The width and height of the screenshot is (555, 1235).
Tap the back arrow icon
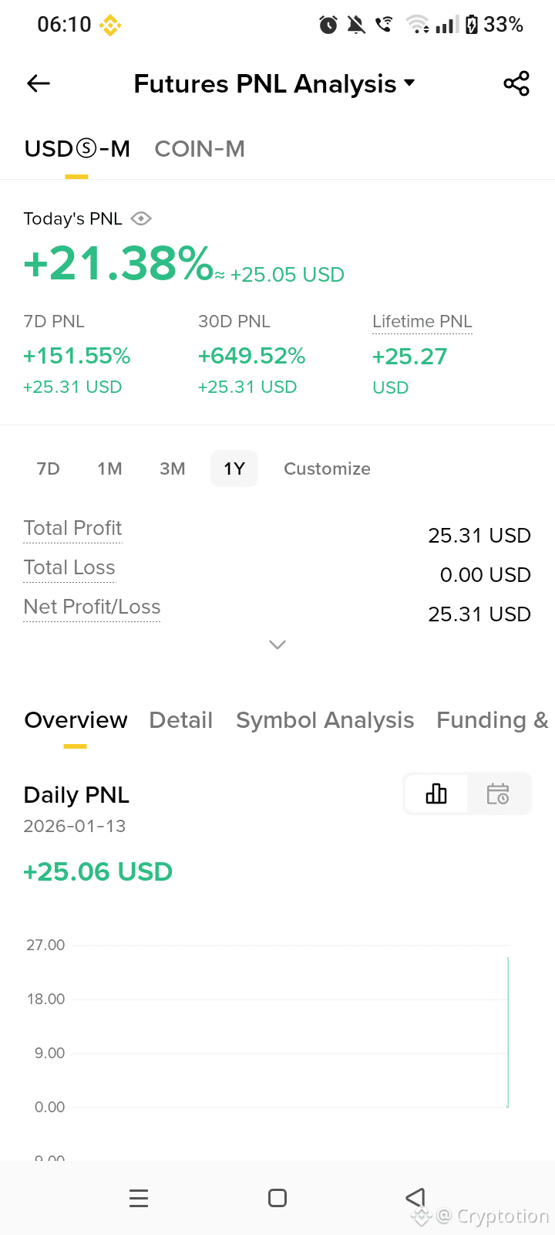[x=39, y=83]
